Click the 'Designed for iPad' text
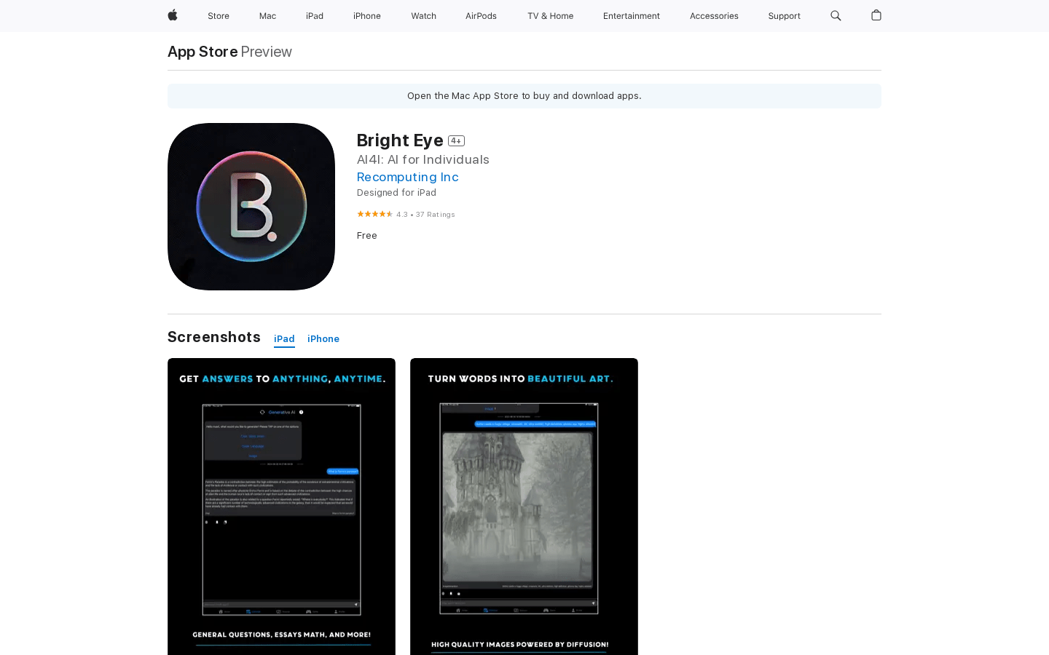Screen dimensions: 1049x655 [396, 193]
